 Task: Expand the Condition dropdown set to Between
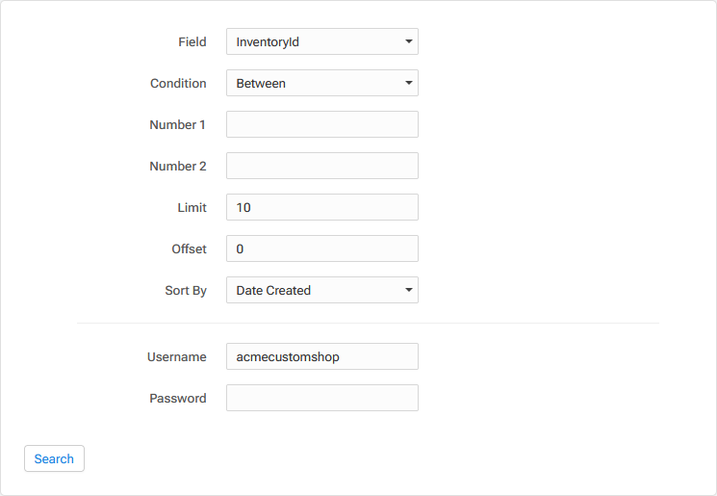click(321, 83)
